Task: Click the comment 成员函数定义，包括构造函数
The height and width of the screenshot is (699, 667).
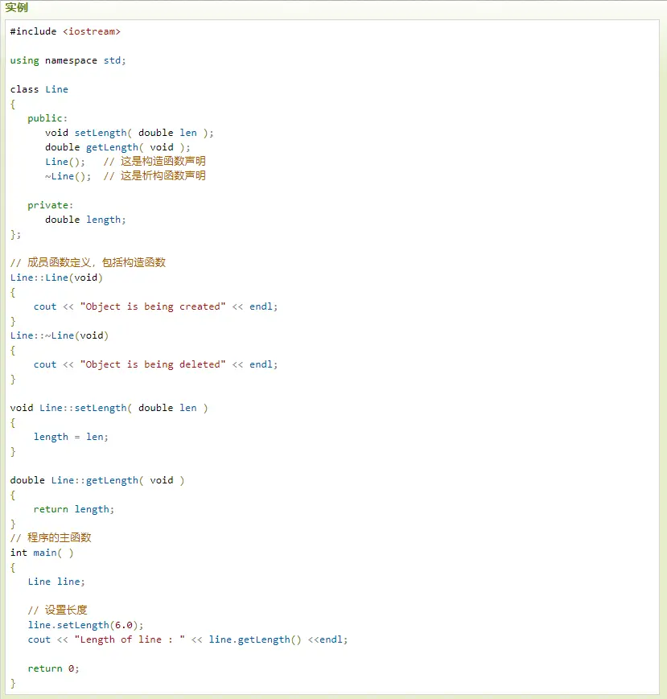Action: point(88,262)
